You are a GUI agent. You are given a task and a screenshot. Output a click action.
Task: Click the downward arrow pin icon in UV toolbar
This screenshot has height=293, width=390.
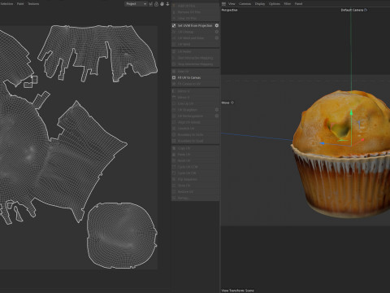pos(167,4)
